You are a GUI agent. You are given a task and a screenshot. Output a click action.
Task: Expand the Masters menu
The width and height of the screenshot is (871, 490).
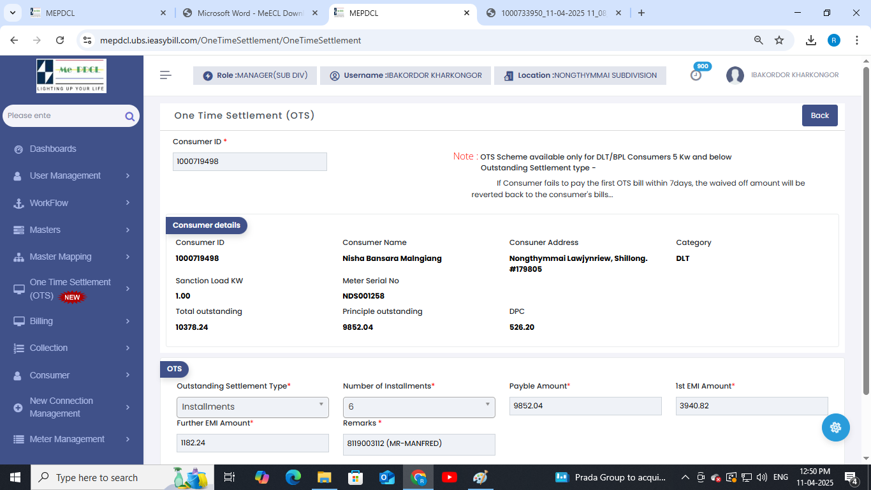pyautogui.click(x=71, y=230)
